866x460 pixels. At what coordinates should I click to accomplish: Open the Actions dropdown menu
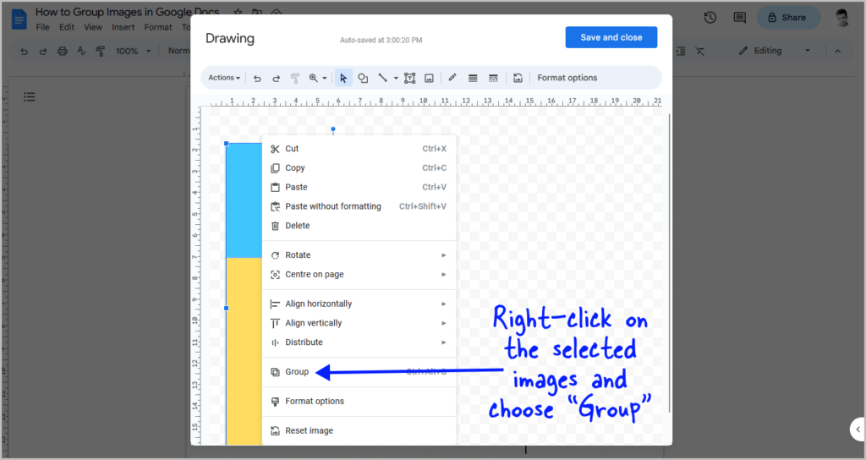click(x=224, y=78)
